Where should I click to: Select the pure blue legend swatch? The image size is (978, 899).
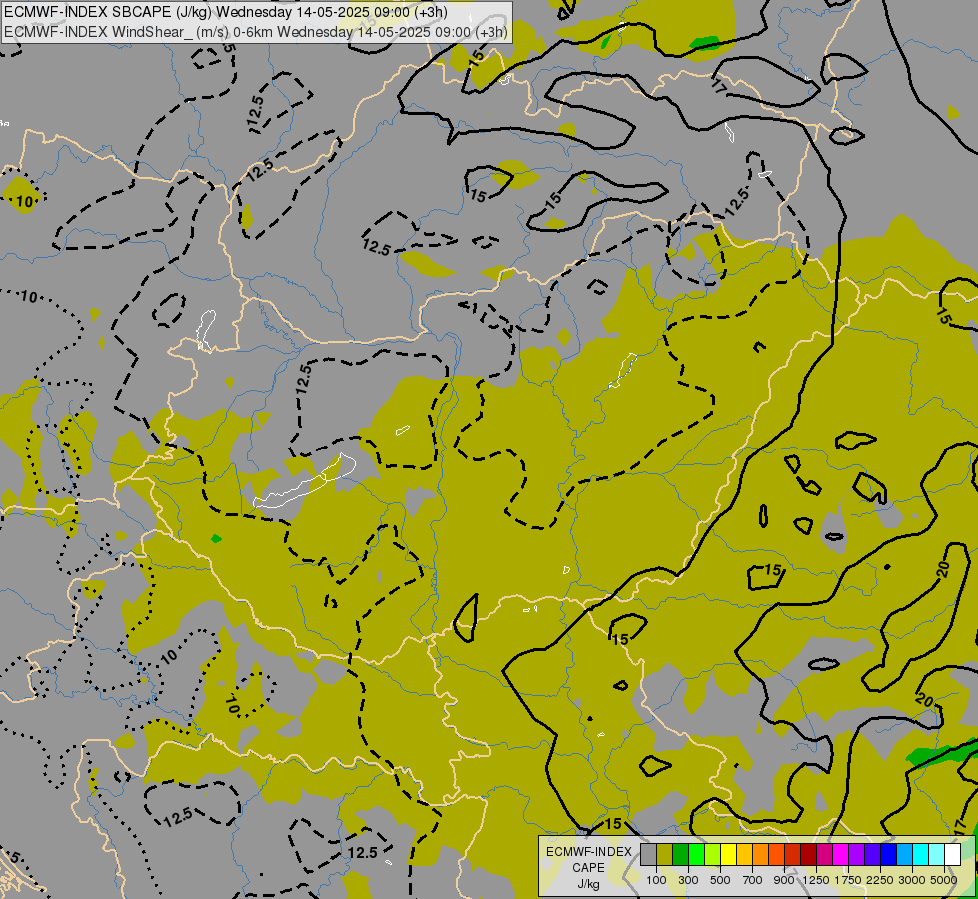pyautogui.click(x=888, y=855)
